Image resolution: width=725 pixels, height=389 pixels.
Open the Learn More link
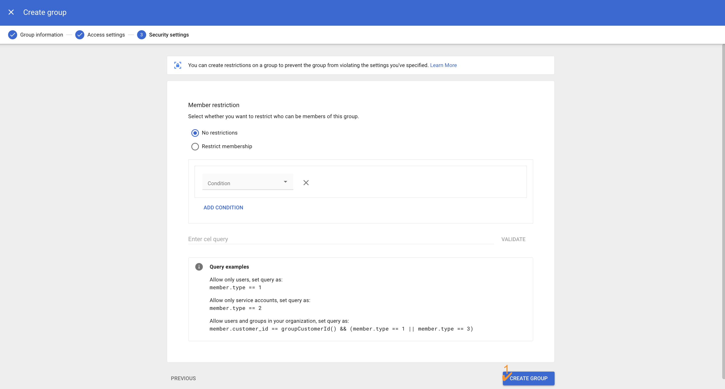443,65
